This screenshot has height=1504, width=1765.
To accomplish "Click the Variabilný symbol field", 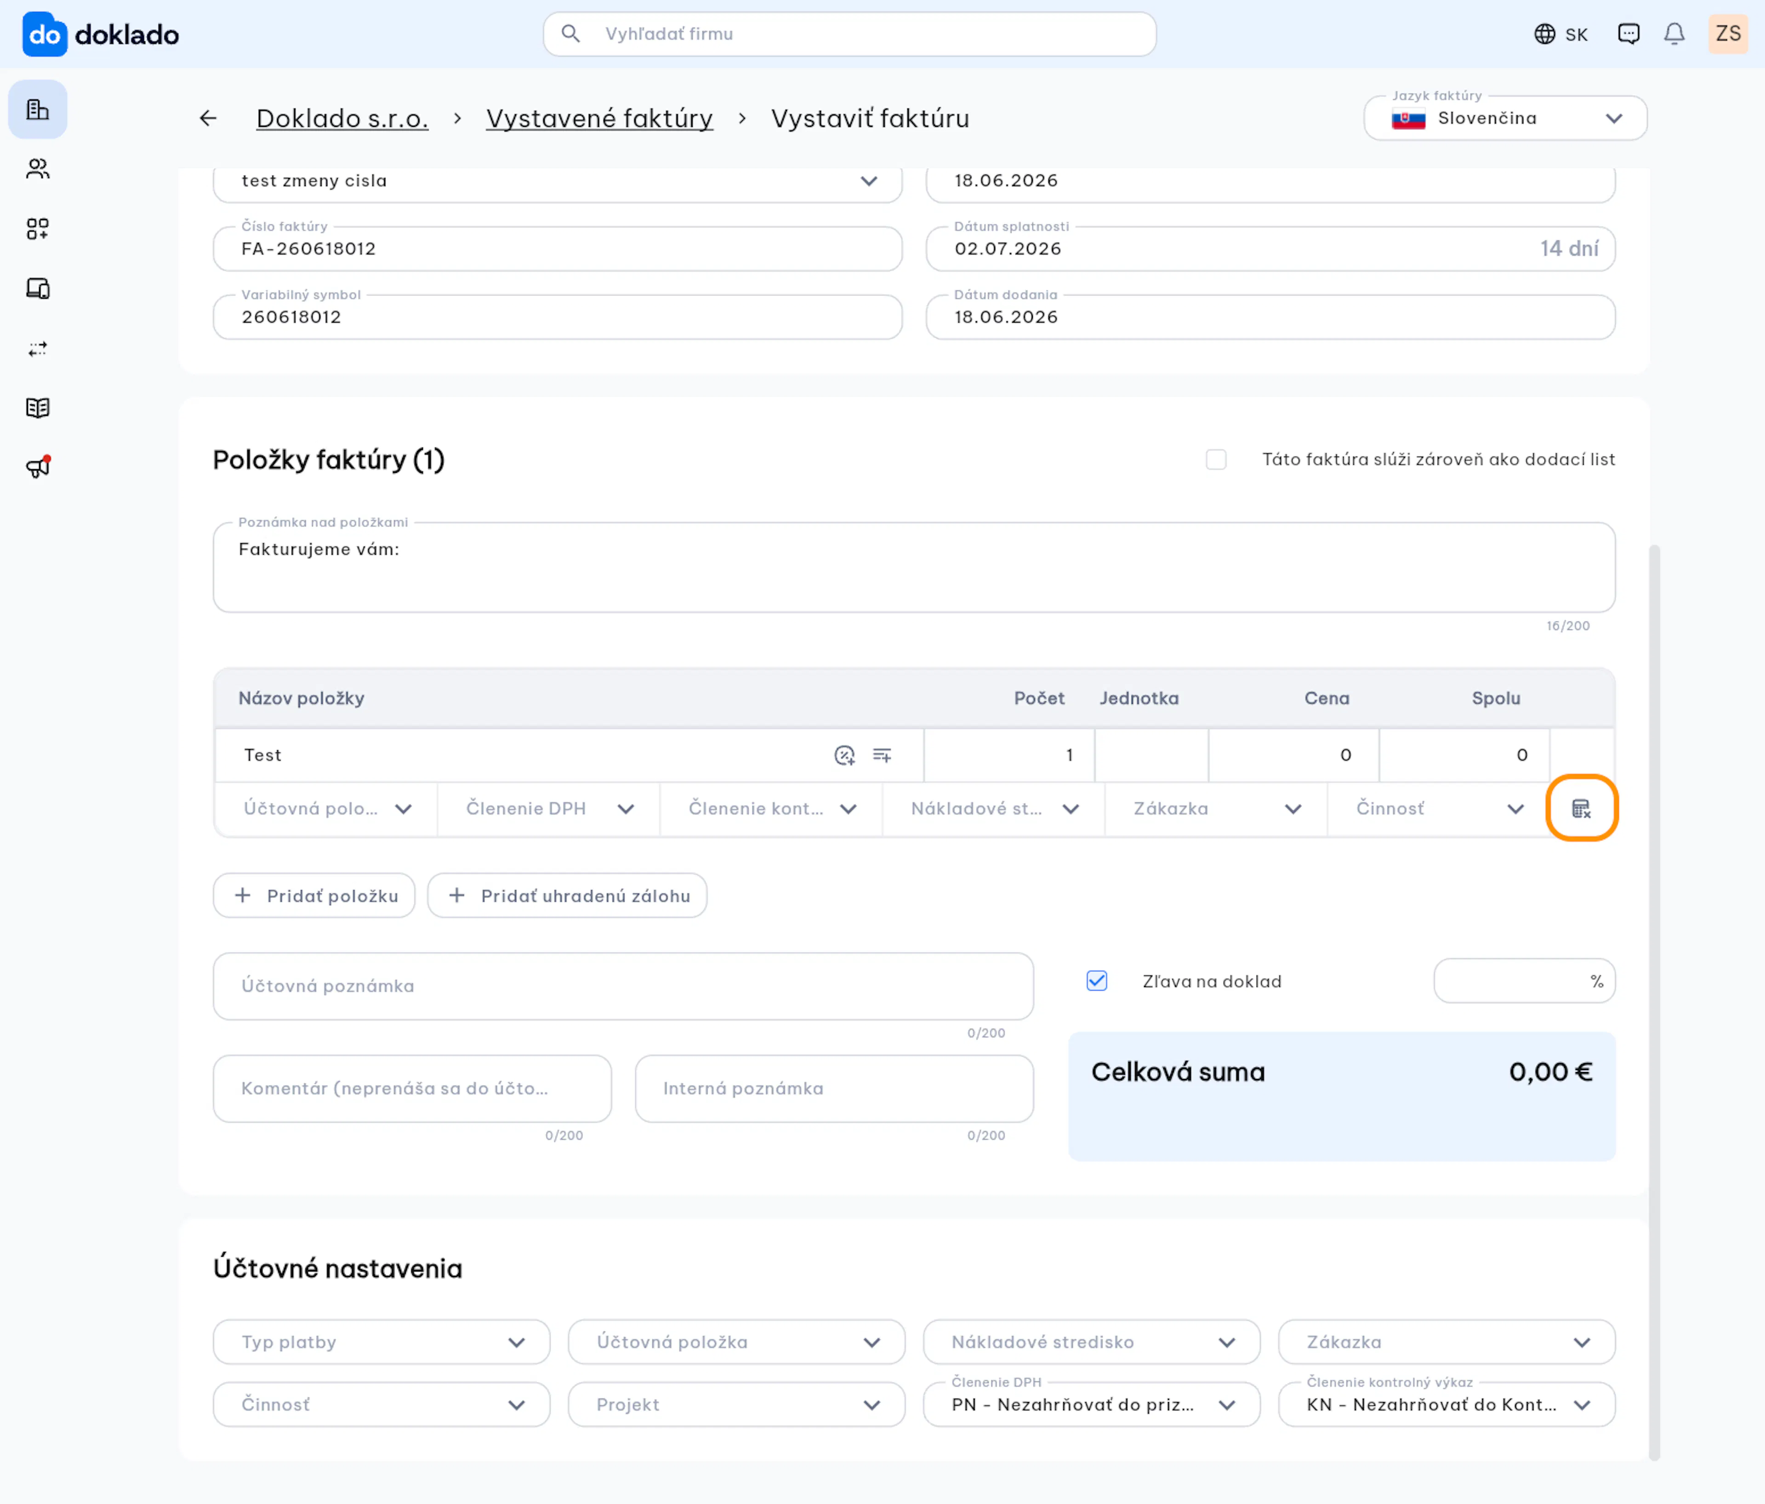I will pyautogui.click(x=557, y=317).
